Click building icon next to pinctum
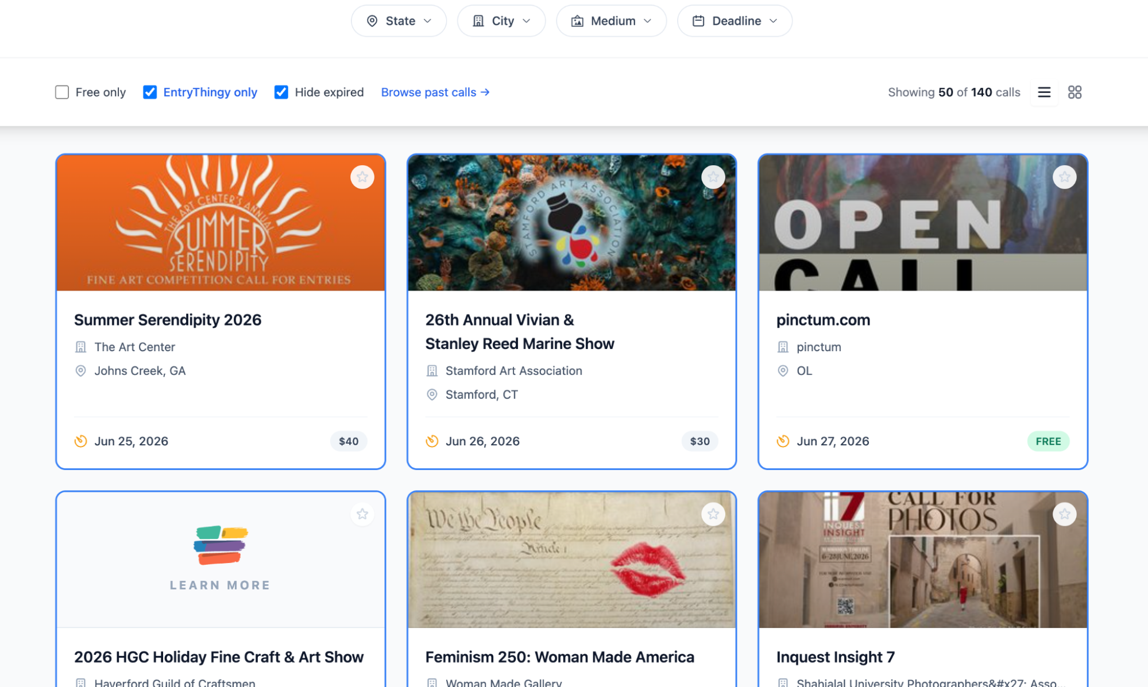 coord(783,347)
